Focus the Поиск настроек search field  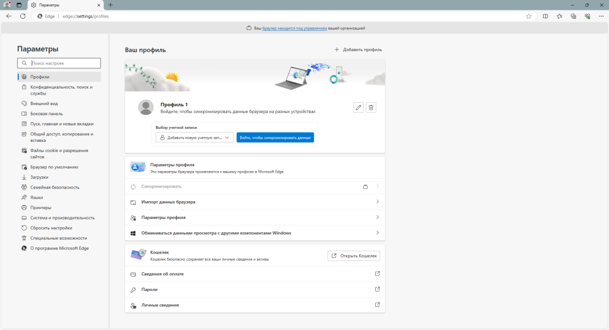59,63
